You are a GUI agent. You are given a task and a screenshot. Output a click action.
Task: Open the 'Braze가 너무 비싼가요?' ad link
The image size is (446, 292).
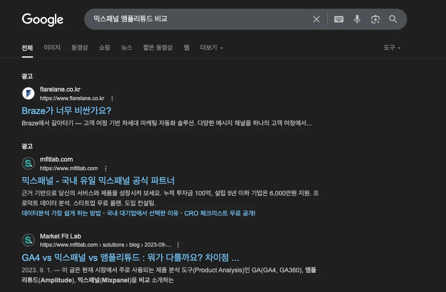coord(66,110)
